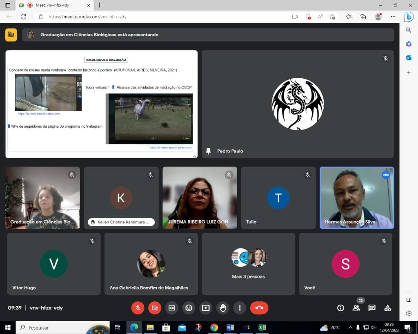Open a new browser tab
This screenshot has width=418, height=334.
(x=100, y=5)
